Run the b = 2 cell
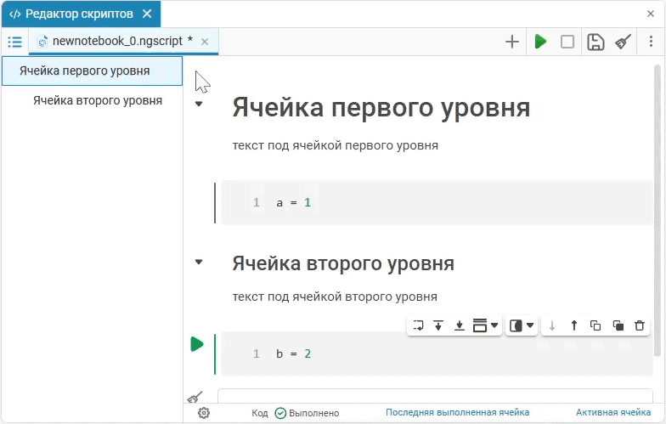The width and height of the screenshot is (666, 424). pyautogui.click(x=197, y=344)
